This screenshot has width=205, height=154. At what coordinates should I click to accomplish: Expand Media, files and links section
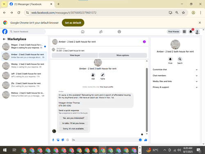(175, 81)
